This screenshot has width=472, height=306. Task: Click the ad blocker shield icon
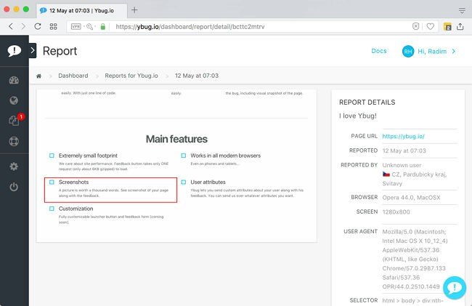click(415, 26)
